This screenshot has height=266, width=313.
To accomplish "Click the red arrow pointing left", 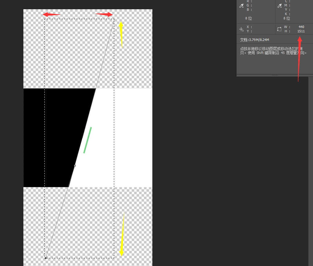I will click(51, 14).
